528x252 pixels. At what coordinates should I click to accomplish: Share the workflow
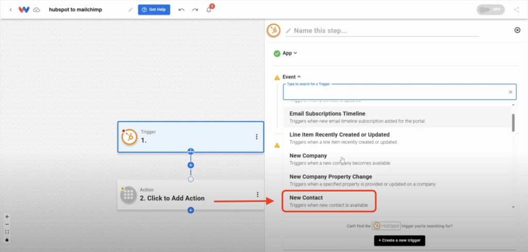click(517, 10)
